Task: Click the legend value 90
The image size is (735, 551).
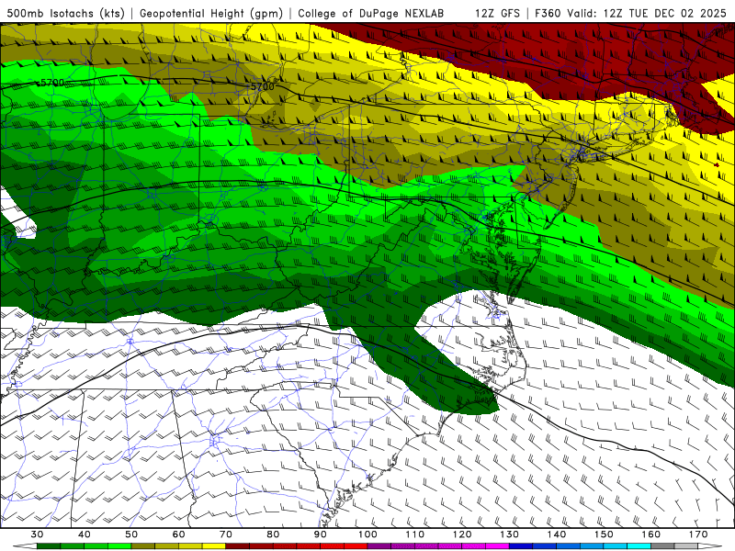Action: pyautogui.click(x=321, y=534)
